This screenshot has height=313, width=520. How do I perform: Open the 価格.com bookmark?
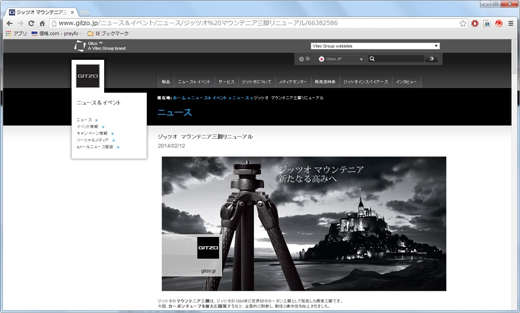pyautogui.click(x=57, y=33)
